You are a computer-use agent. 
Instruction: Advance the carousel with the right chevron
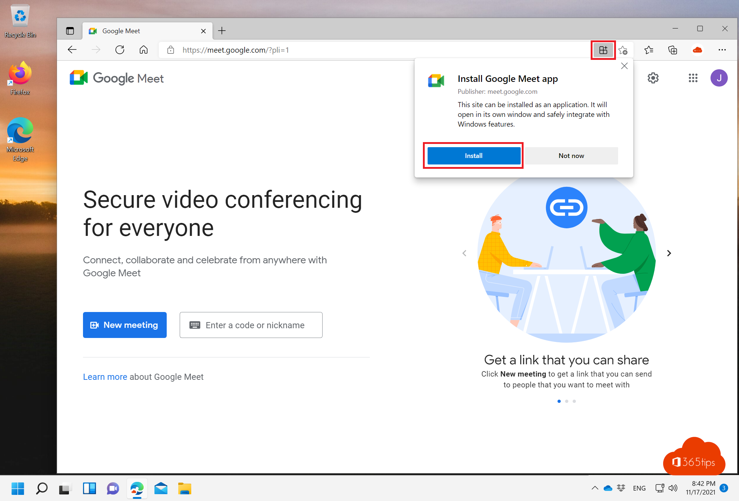[669, 253]
